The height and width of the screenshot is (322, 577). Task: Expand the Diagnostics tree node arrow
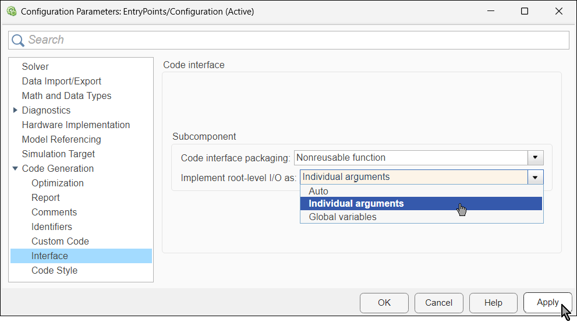(x=15, y=110)
